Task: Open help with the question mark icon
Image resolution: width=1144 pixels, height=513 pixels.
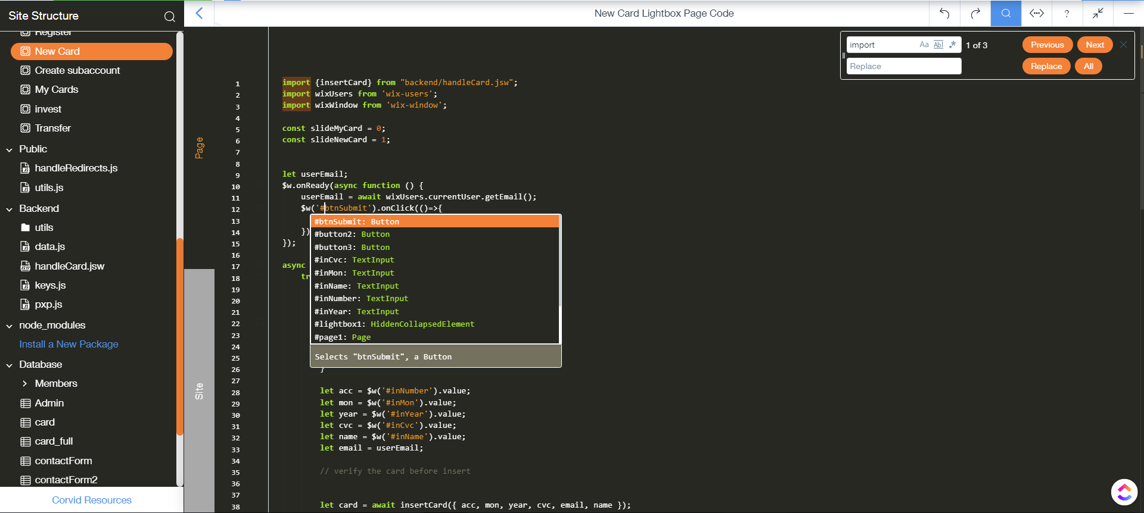Action: (x=1067, y=13)
